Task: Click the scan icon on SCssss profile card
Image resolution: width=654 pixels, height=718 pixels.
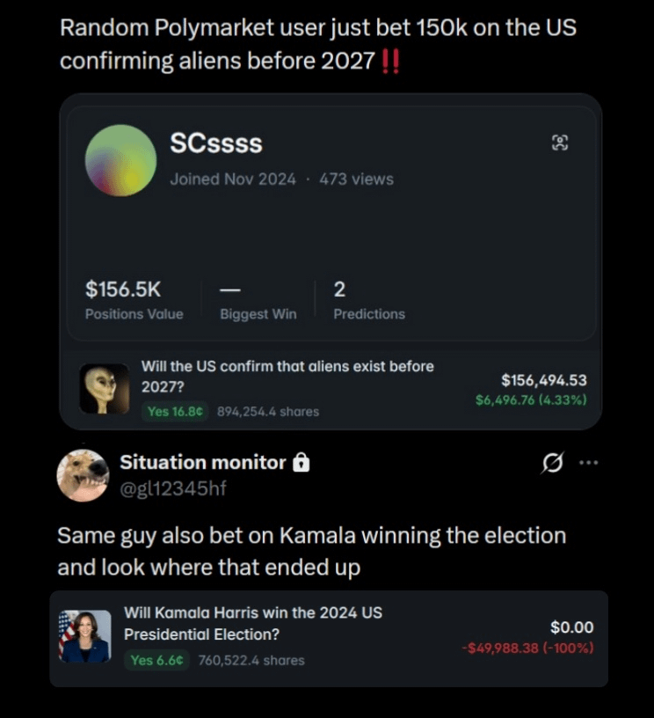Action: pyautogui.click(x=560, y=143)
